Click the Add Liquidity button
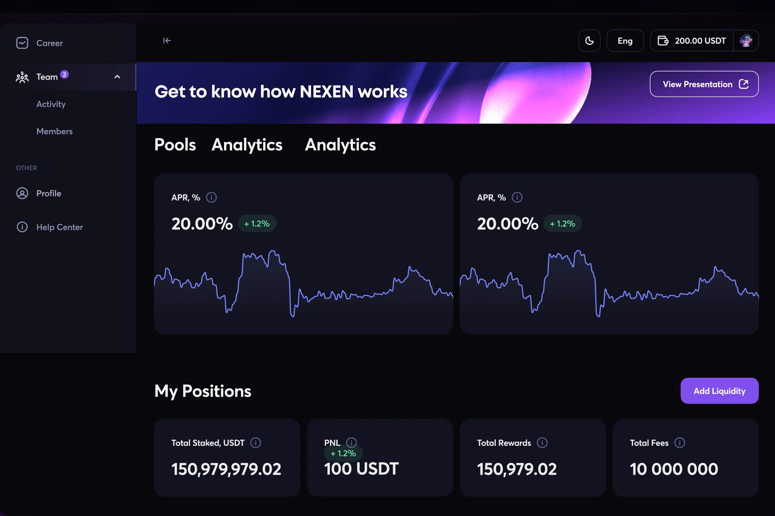This screenshot has width=775, height=516. click(719, 391)
